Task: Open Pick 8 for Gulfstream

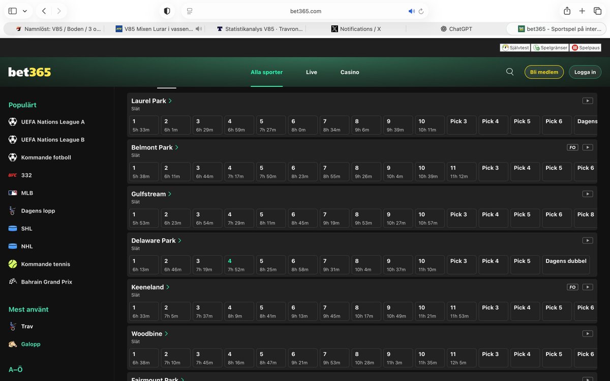Action: (586, 218)
